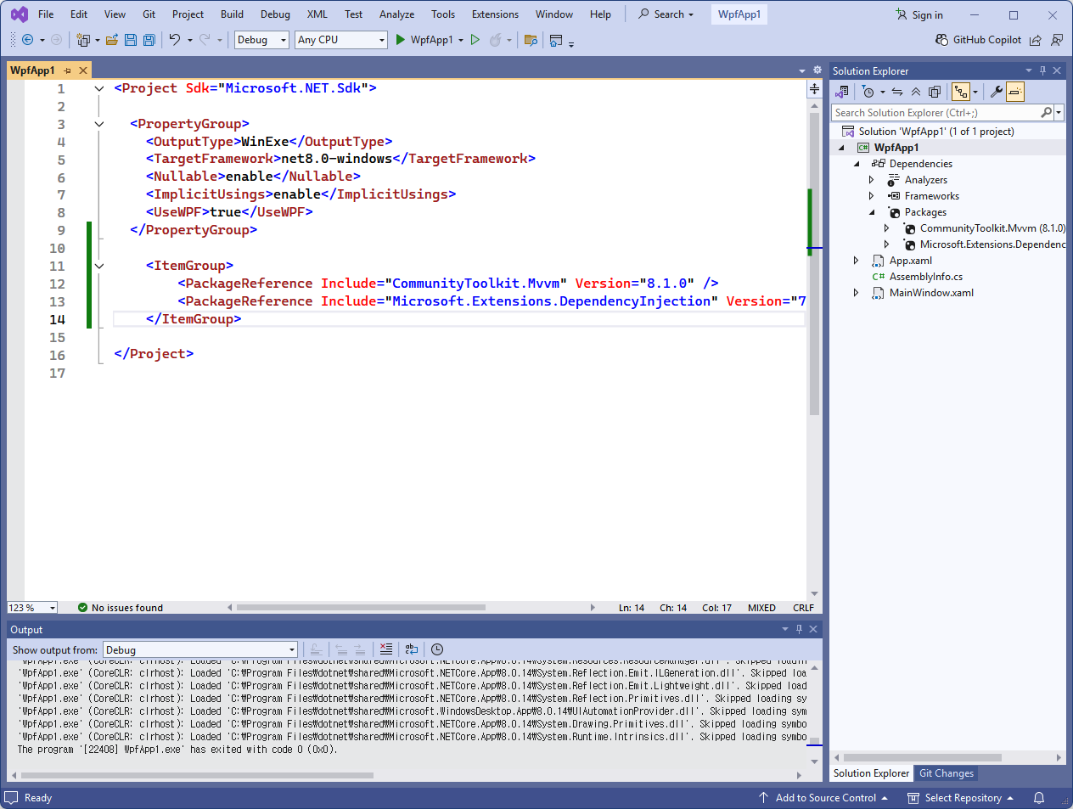This screenshot has width=1073, height=809.
Task: Open Properties wrench icon in Solution Explorer
Action: [997, 92]
